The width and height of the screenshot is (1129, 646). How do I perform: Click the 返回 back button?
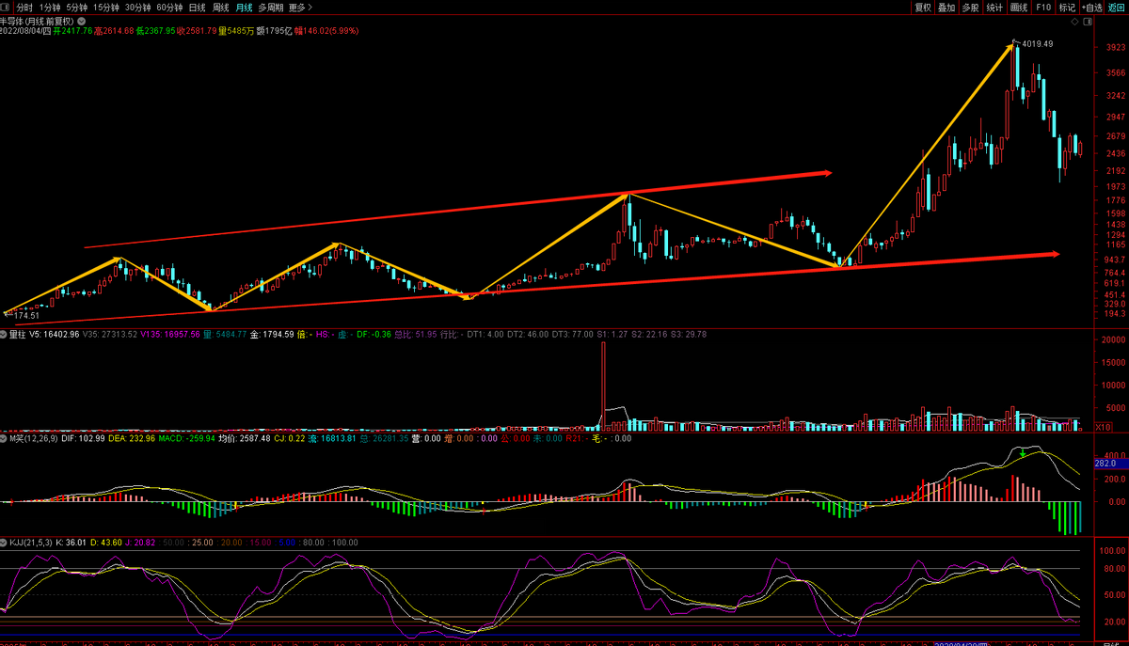click(1117, 8)
